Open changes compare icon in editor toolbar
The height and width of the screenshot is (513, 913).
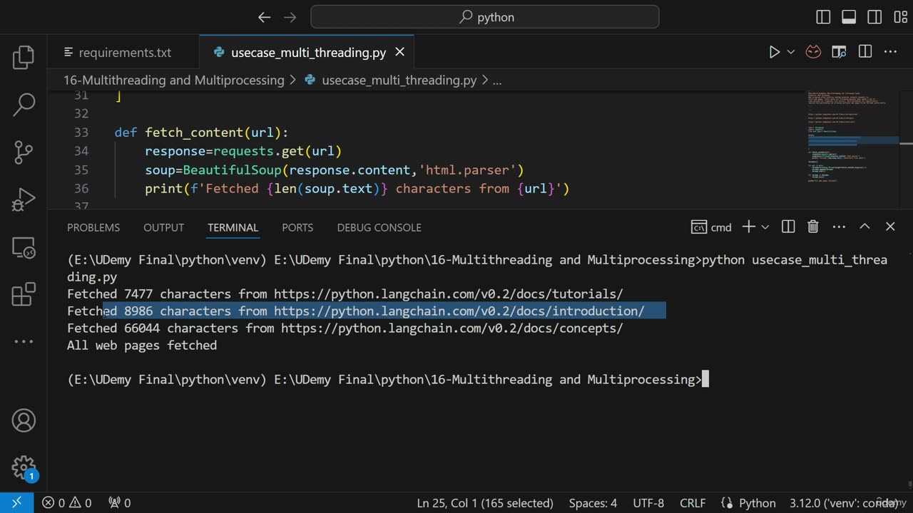pyautogui.click(x=839, y=52)
